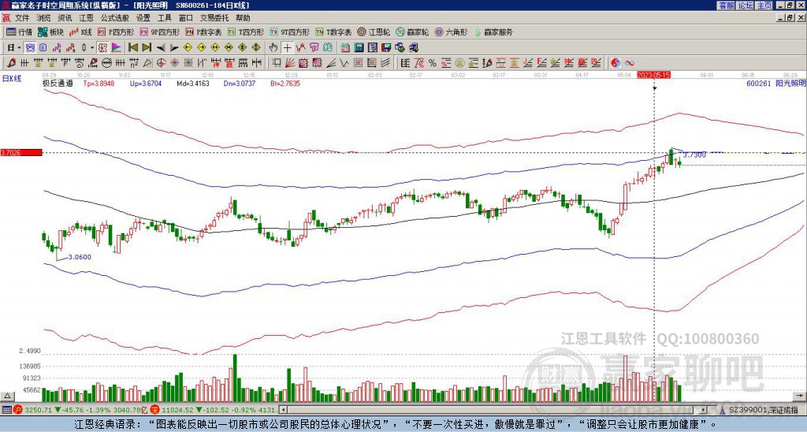This screenshot has height=432, width=807.
Task: Click the 600261 阳光照明 stock name
Action: pos(776,83)
